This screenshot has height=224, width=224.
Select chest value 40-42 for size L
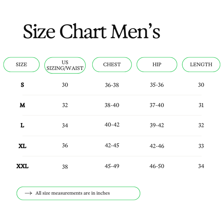(x=112, y=125)
